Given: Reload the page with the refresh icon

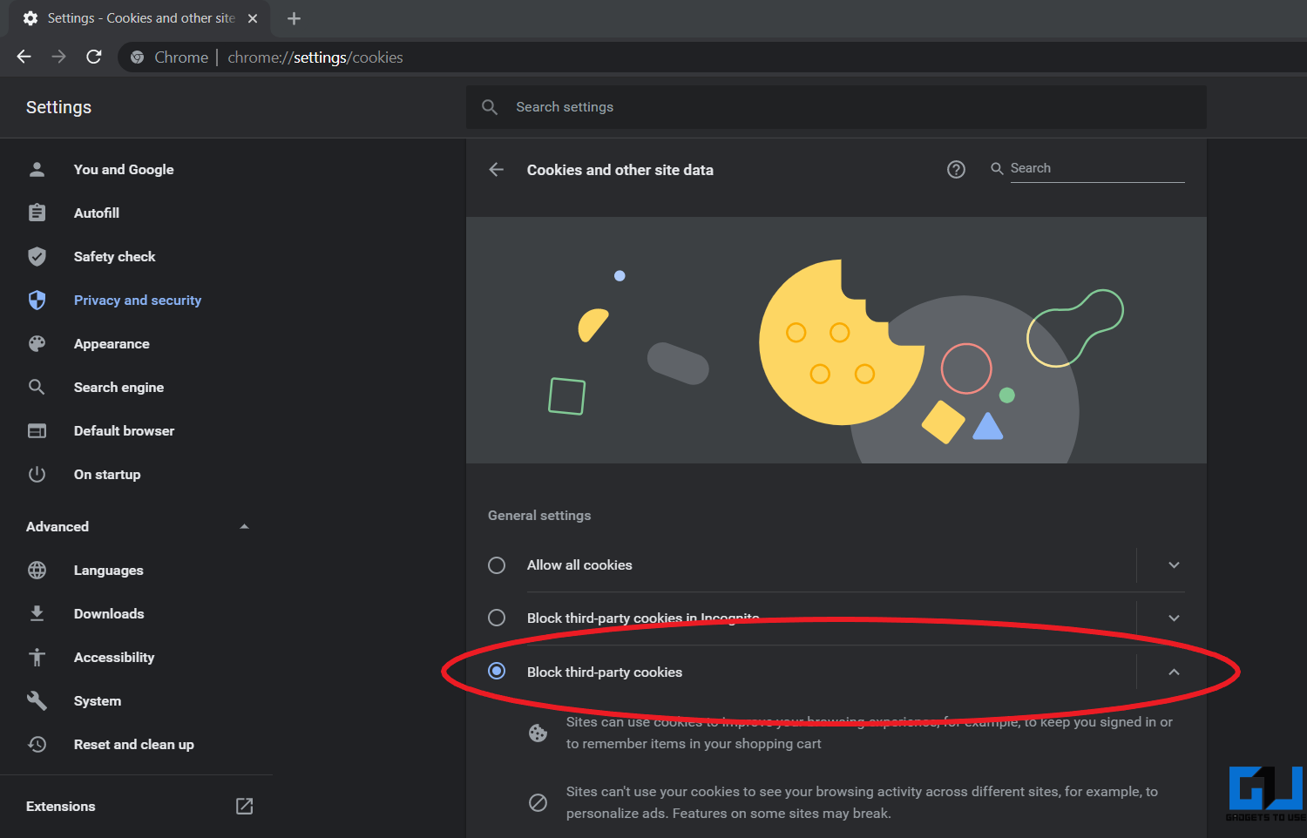Looking at the screenshot, I should [x=94, y=57].
